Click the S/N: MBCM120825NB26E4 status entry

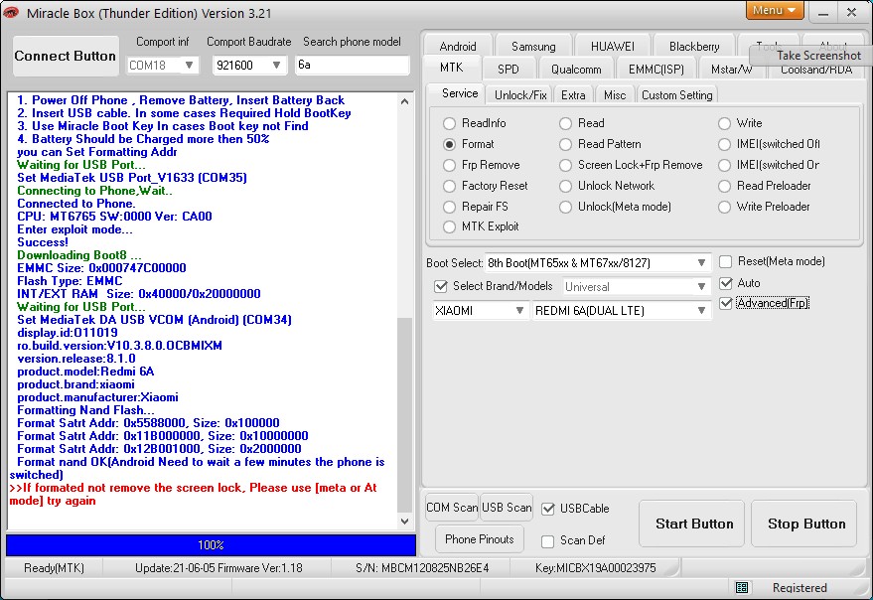pos(422,568)
